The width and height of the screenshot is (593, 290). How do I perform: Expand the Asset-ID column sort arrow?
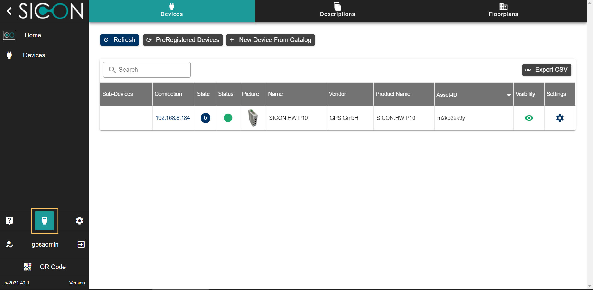point(508,95)
